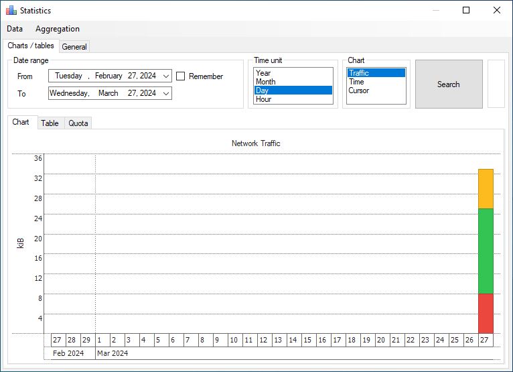Click the From date field showing February

point(110,76)
